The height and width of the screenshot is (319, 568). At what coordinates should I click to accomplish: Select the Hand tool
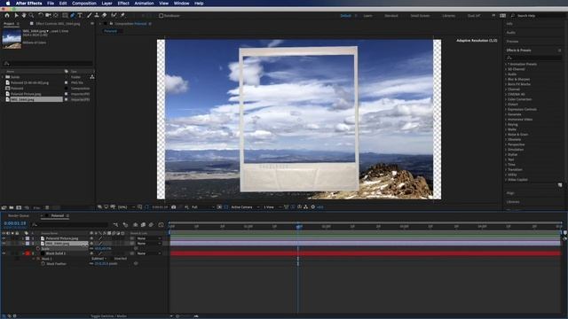(x=24, y=16)
